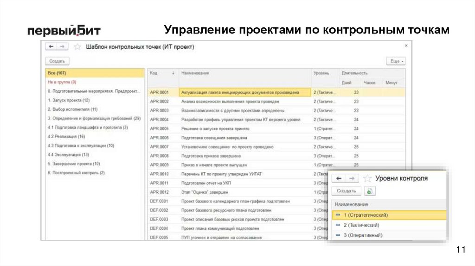Click the item icon beside 1 (Стратегический)
This screenshot has width=475, height=266.
click(x=338, y=215)
